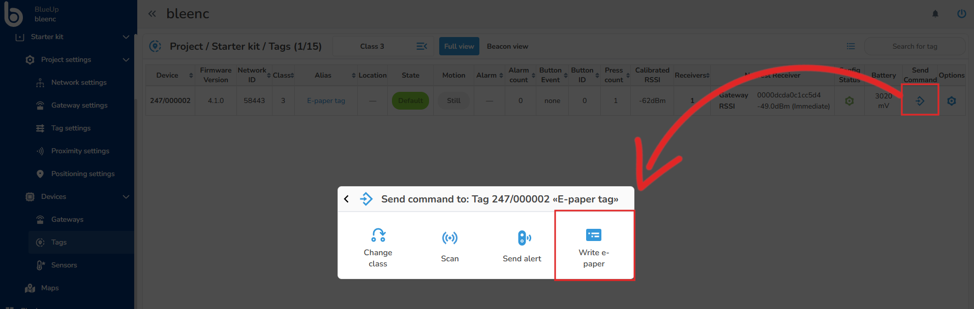Toggle the list layout icon
The width and height of the screenshot is (974, 309).
(850, 46)
